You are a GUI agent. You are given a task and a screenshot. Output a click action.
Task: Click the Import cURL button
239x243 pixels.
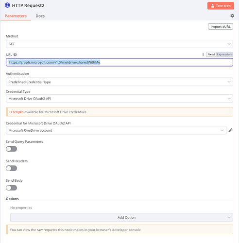(x=221, y=27)
